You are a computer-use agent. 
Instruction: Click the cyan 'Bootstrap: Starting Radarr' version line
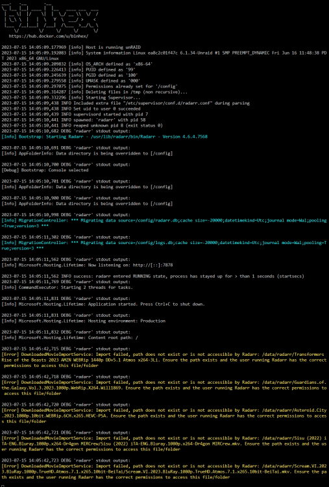coord(104,136)
